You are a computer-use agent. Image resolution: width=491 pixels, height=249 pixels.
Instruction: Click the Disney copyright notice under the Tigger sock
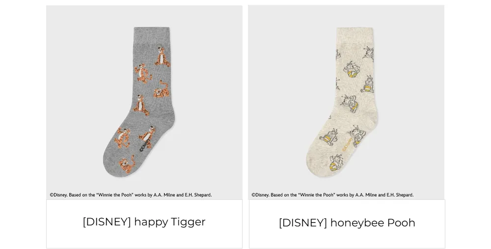131,195
